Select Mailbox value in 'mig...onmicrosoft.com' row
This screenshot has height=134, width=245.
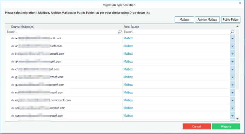[128, 100]
